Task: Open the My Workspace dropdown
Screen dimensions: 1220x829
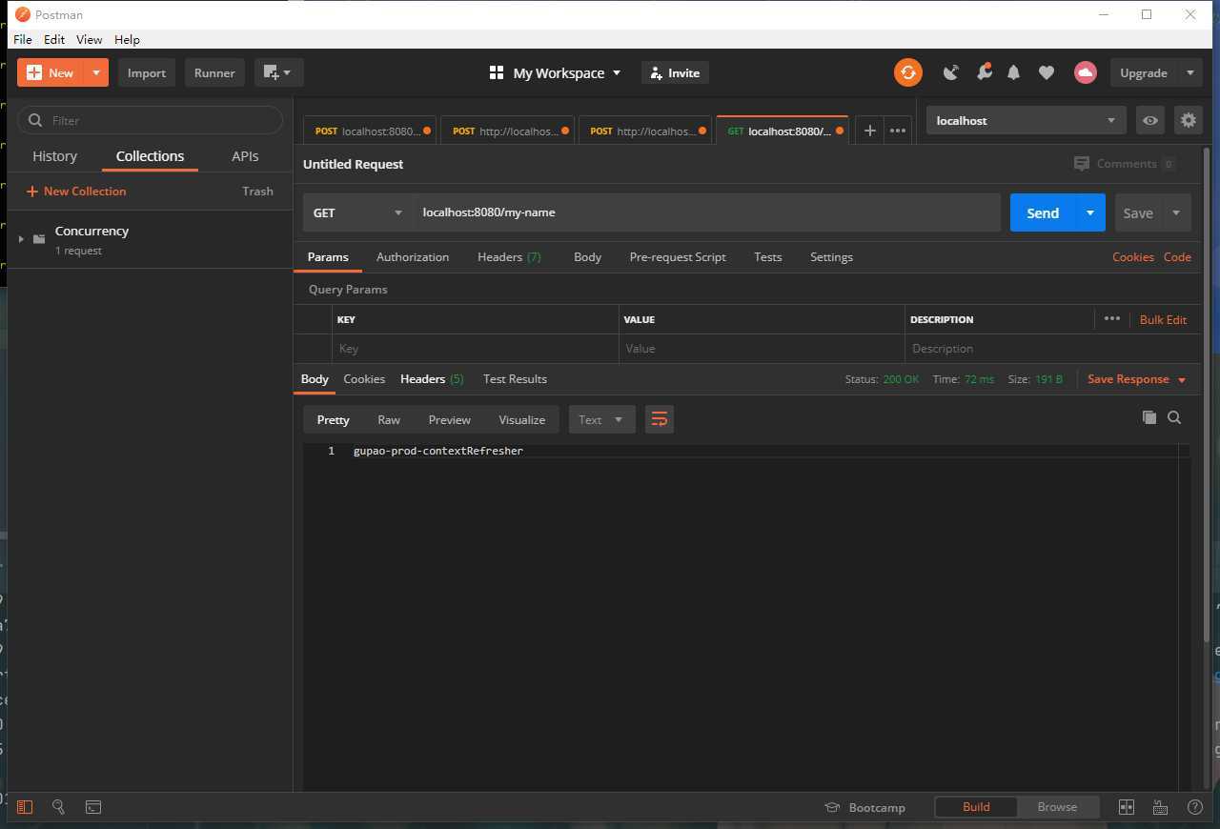Action: (555, 72)
